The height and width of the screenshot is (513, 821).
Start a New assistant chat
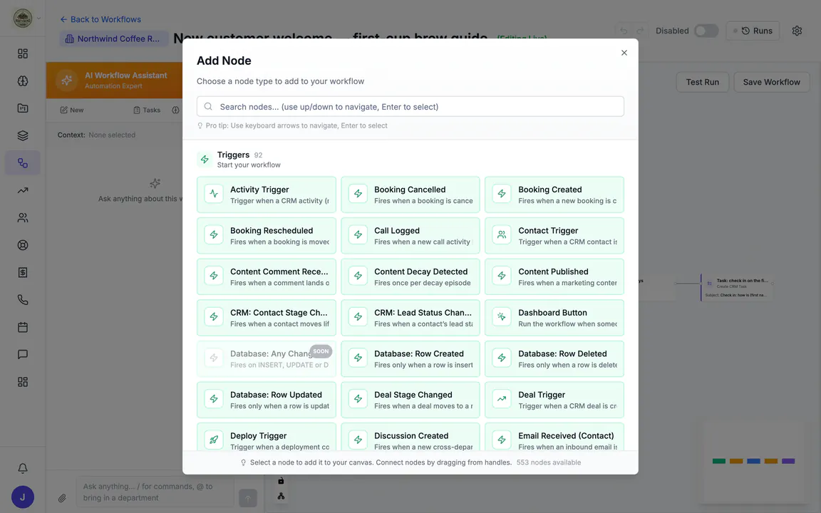72,110
